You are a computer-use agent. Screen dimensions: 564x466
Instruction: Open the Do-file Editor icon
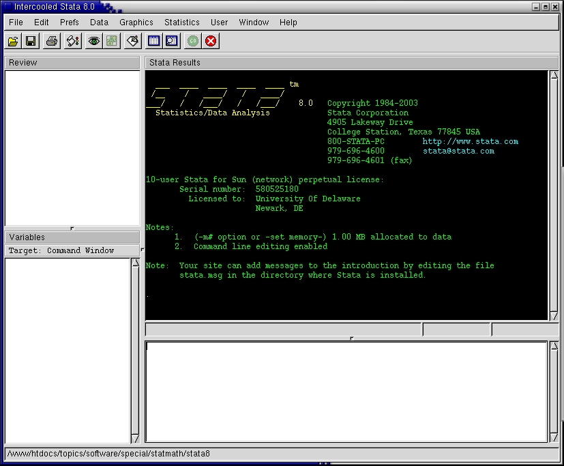(x=133, y=41)
